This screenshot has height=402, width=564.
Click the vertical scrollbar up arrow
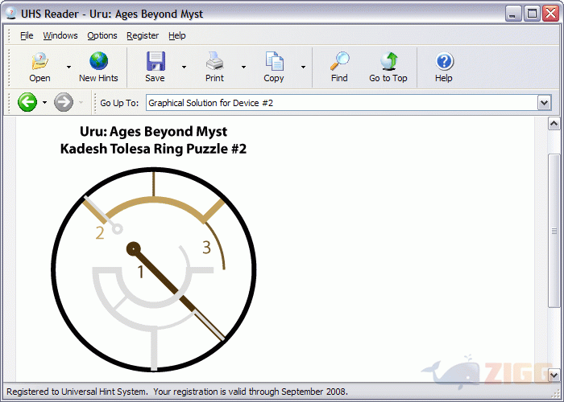(554, 124)
